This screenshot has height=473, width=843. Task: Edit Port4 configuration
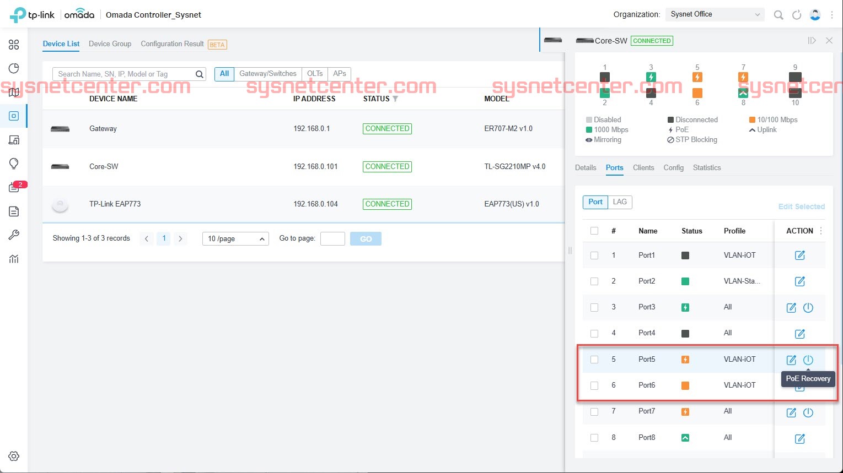[x=800, y=334]
